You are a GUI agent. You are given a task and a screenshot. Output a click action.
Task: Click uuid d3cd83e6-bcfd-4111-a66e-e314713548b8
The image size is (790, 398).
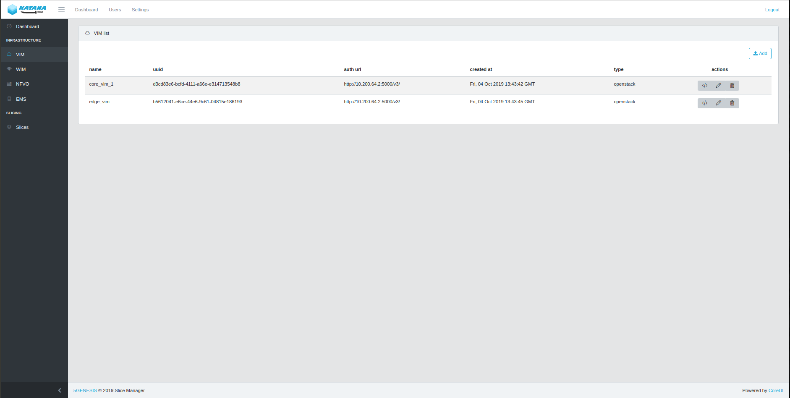point(196,84)
